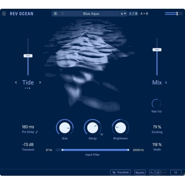
Task: Toggle Pre Delay tempo sync note icon
Action: coord(37,132)
